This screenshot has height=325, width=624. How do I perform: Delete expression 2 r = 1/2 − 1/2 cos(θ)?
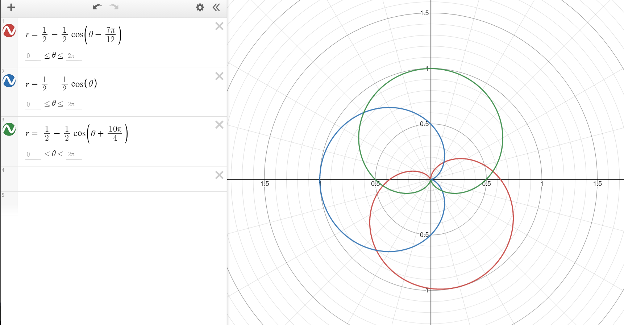tap(219, 76)
